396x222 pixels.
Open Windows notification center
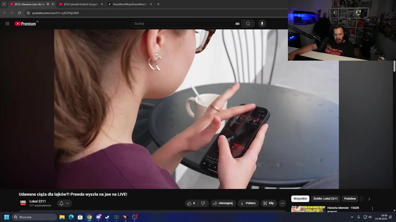coord(390,217)
